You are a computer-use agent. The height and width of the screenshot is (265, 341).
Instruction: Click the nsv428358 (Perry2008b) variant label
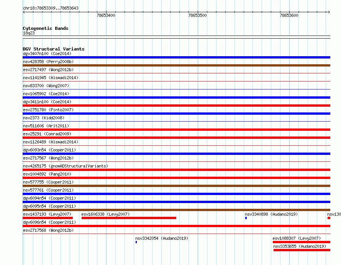(x=48, y=62)
